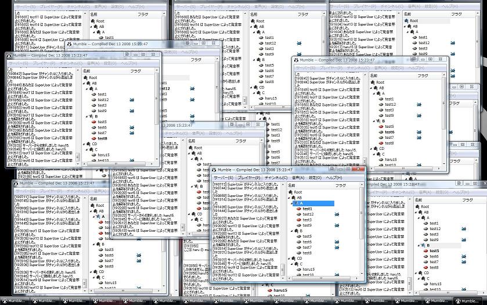
Task: Click 名前 column header in window with bold test8
Action: pos(105,71)
